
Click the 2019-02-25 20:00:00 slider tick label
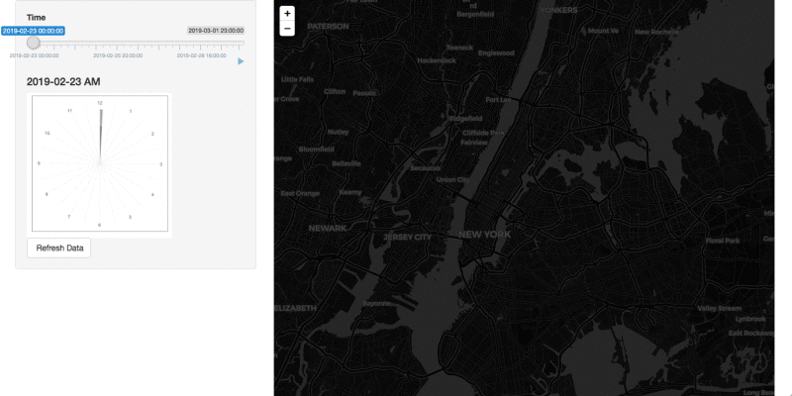point(134,55)
